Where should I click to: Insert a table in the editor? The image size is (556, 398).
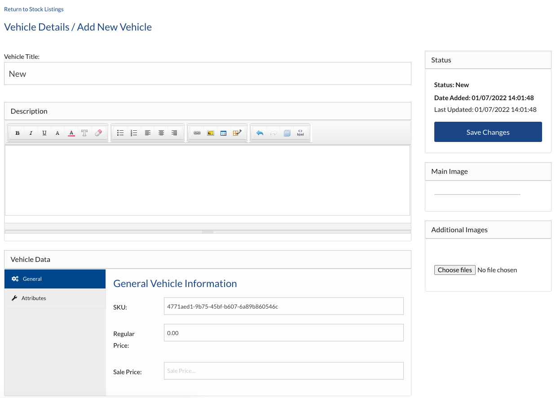click(223, 133)
